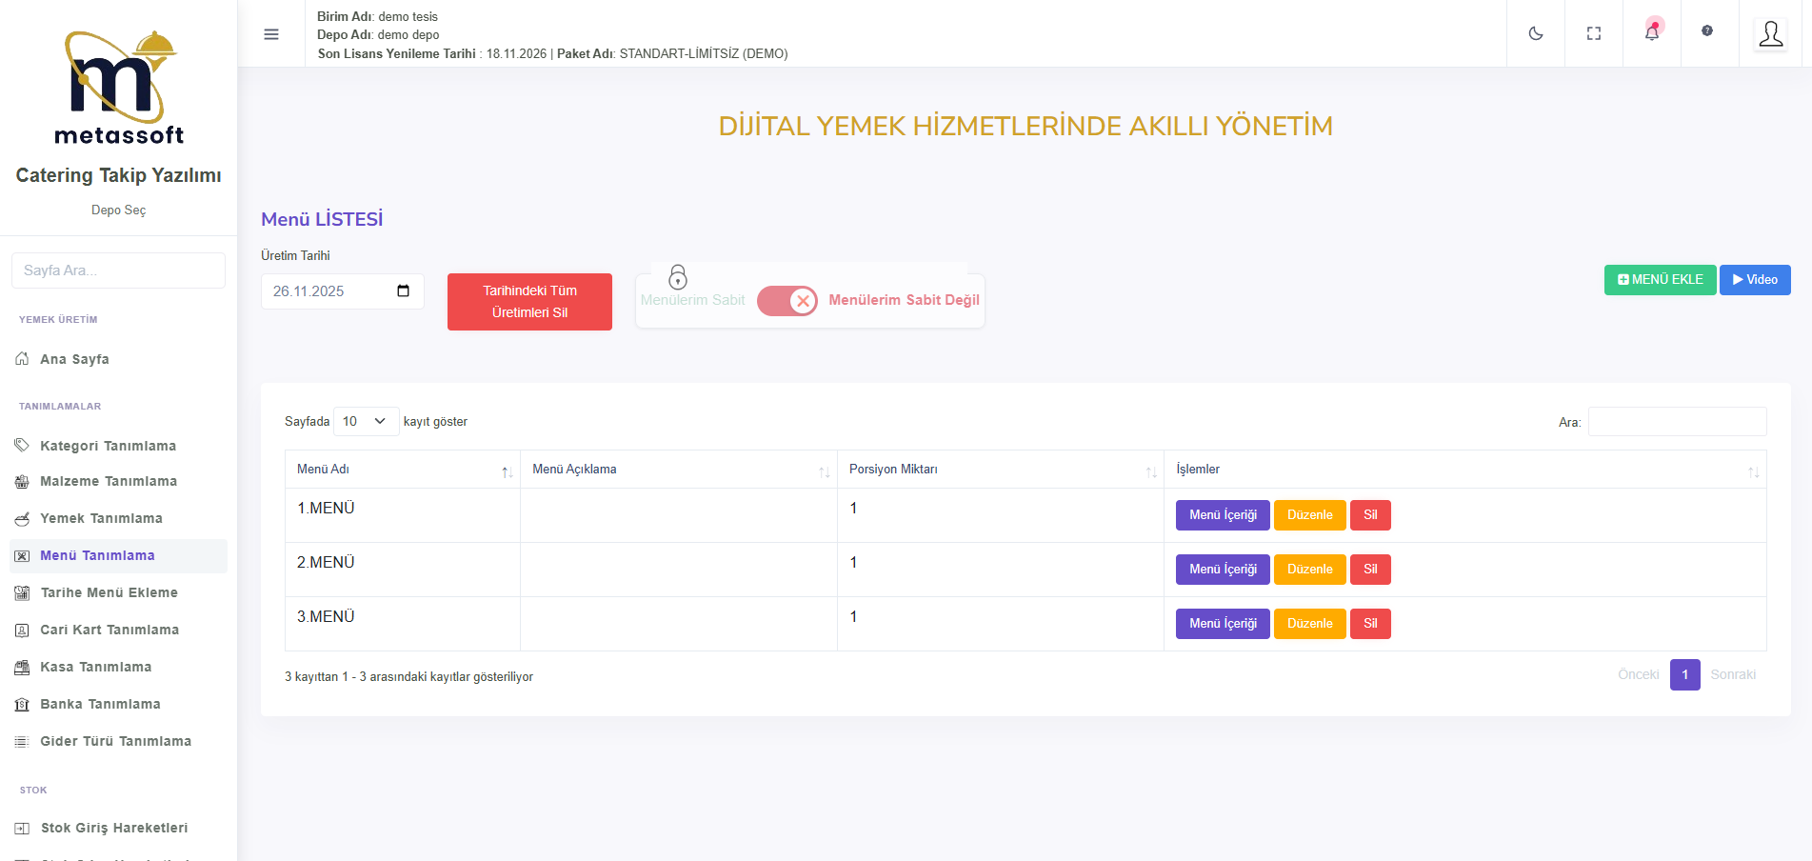This screenshot has height=861, width=1812.
Task: Sort the table by Menü Adı column
Action: coord(402,470)
